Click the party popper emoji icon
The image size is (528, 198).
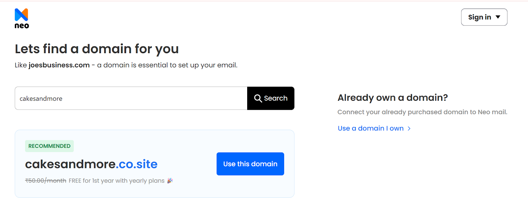coord(170,181)
